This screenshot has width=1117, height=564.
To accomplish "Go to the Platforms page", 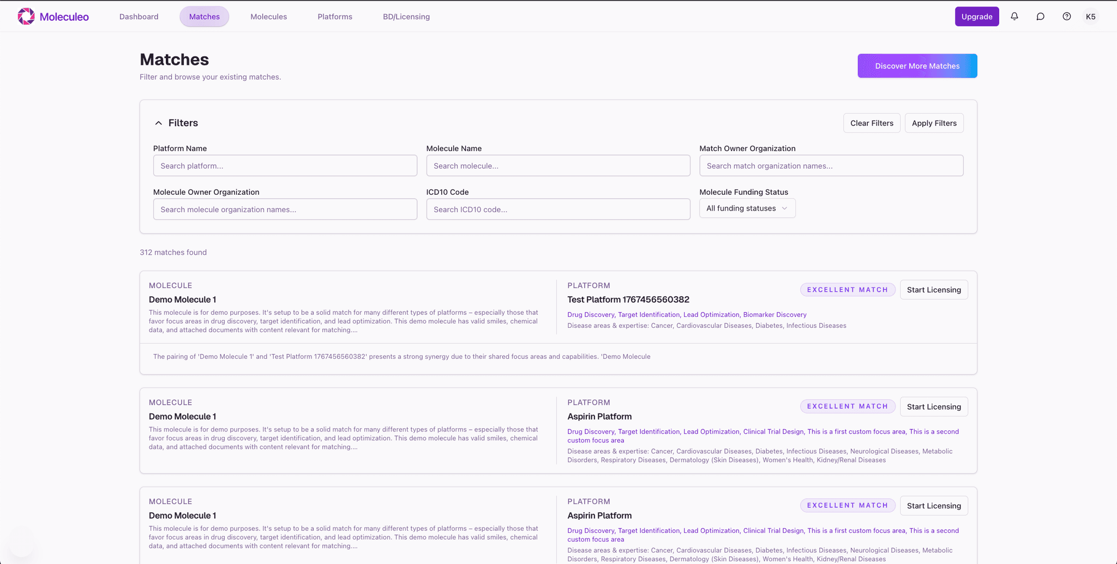I will click(x=334, y=16).
